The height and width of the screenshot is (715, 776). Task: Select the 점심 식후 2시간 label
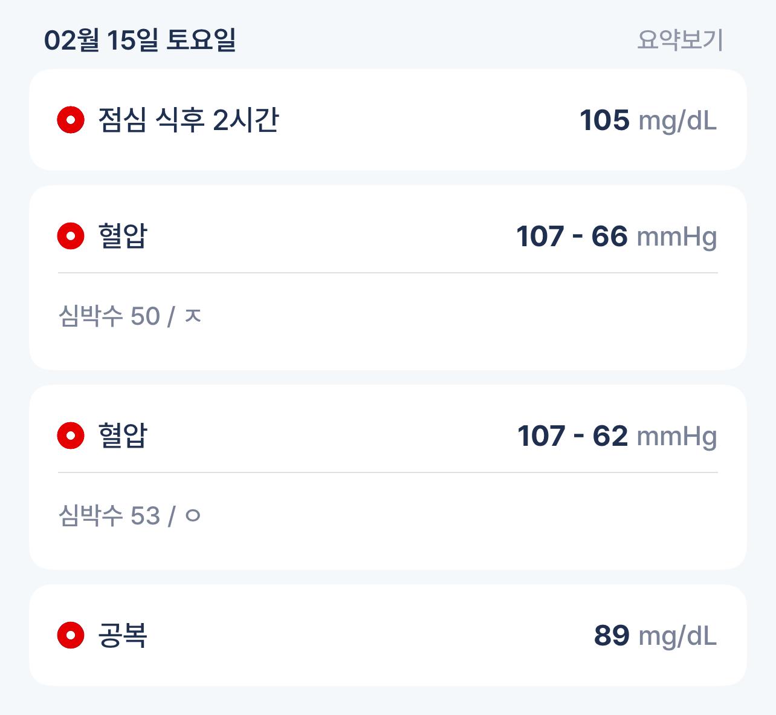(x=188, y=120)
